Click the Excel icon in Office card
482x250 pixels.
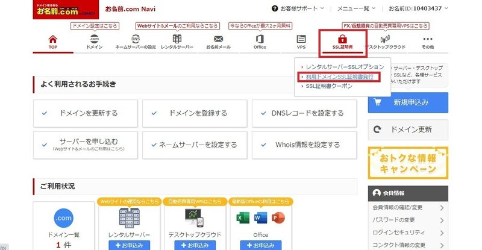tap(243, 218)
